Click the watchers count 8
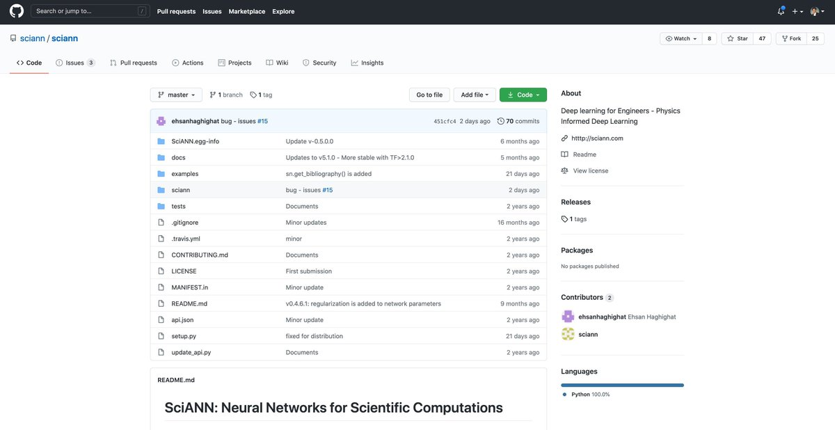Screen dimensions: 835x430 710,39
